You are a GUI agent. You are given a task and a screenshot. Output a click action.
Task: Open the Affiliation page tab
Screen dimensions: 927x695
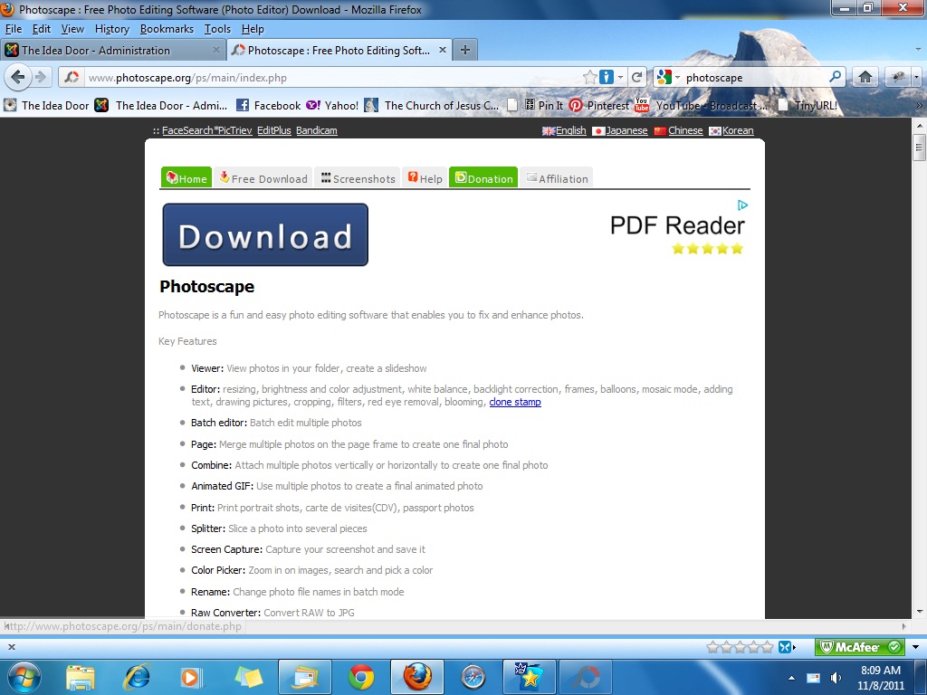click(x=557, y=178)
